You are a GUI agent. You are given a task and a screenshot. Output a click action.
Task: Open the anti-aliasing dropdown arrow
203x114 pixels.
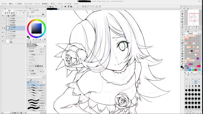pos(44,66)
